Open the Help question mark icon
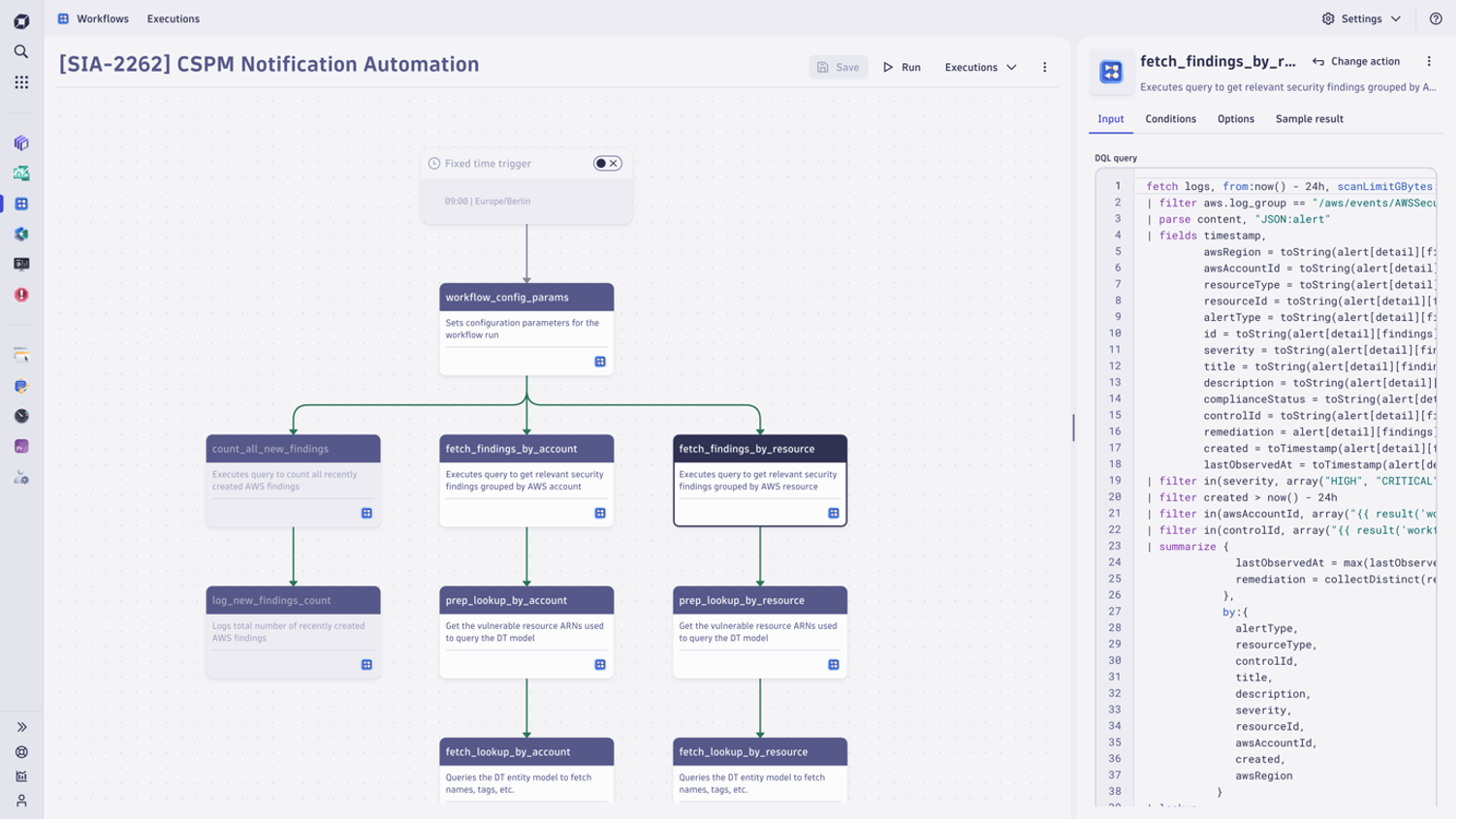The height and width of the screenshot is (823, 1460). pyautogui.click(x=1436, y=18)
